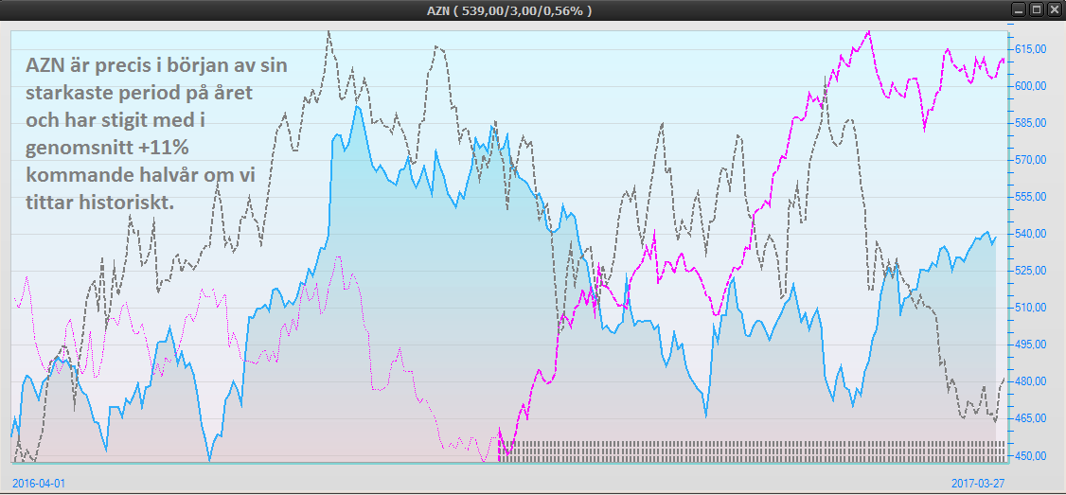Maximize the AZN chart window
Image resolution: width=1066 pixels, height=495 pixels.
point(1038,10)
